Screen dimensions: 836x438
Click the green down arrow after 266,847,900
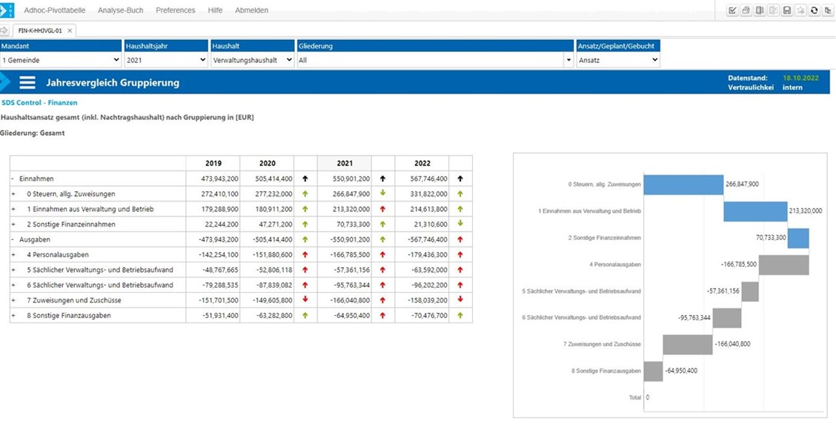click(382, 193)
